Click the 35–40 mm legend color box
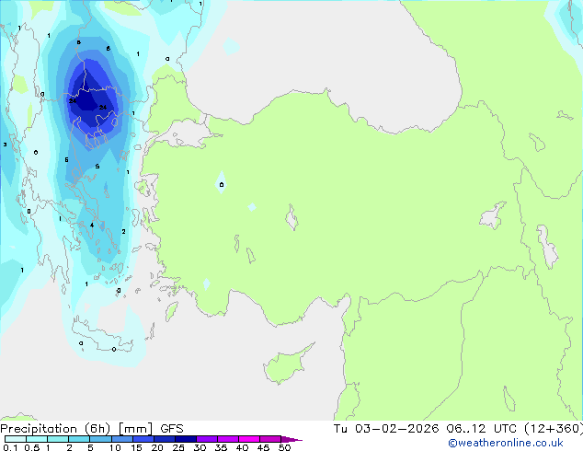 tap(227, 439)
